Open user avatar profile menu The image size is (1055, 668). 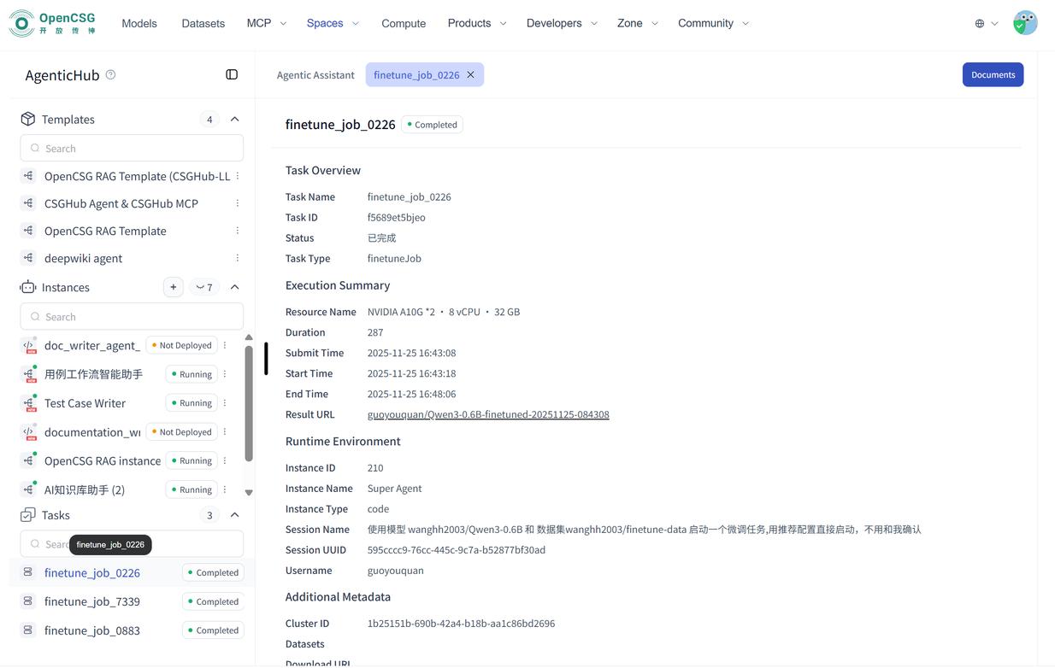(1024, 23)
